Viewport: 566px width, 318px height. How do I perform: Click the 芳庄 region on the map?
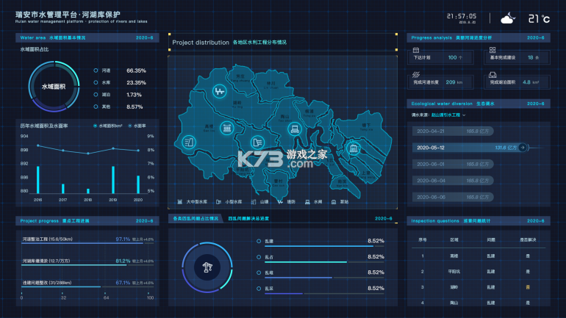[x=240, y=78]
